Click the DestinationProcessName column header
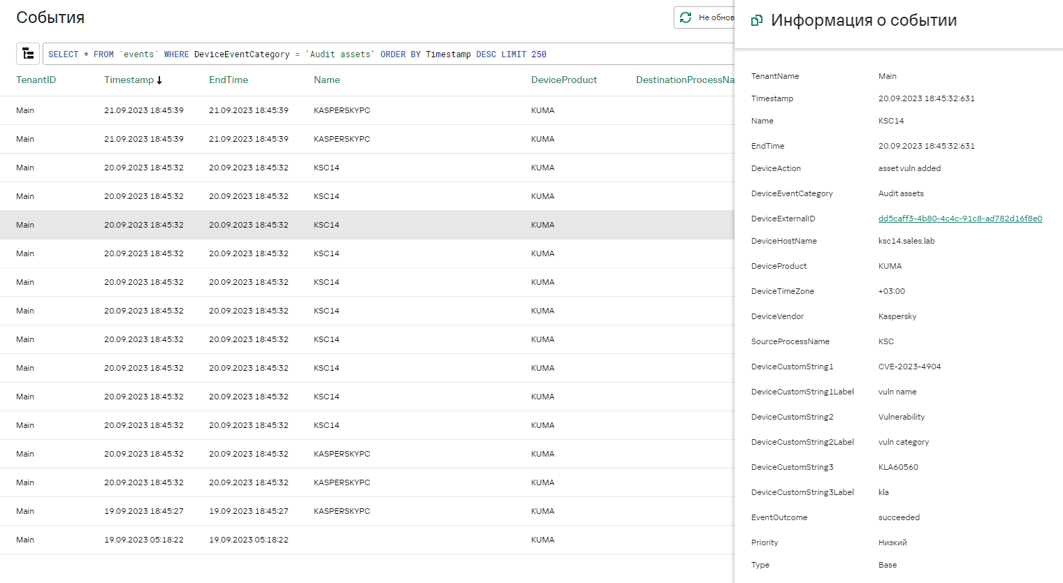Image resolution: width=1063 pixels, height=583 pixels. (x=685, y=80)
